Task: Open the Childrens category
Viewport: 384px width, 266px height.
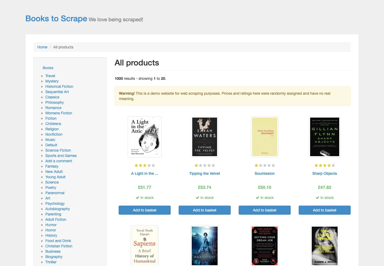Action: click(x=53, y=124)
